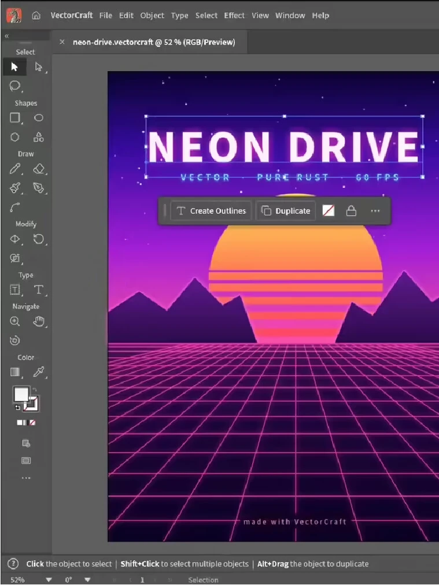Open the Effect menu
Image resolution: width=439 pixels, height=585 pixels.
pyautogui.click(x=234, y=15)
